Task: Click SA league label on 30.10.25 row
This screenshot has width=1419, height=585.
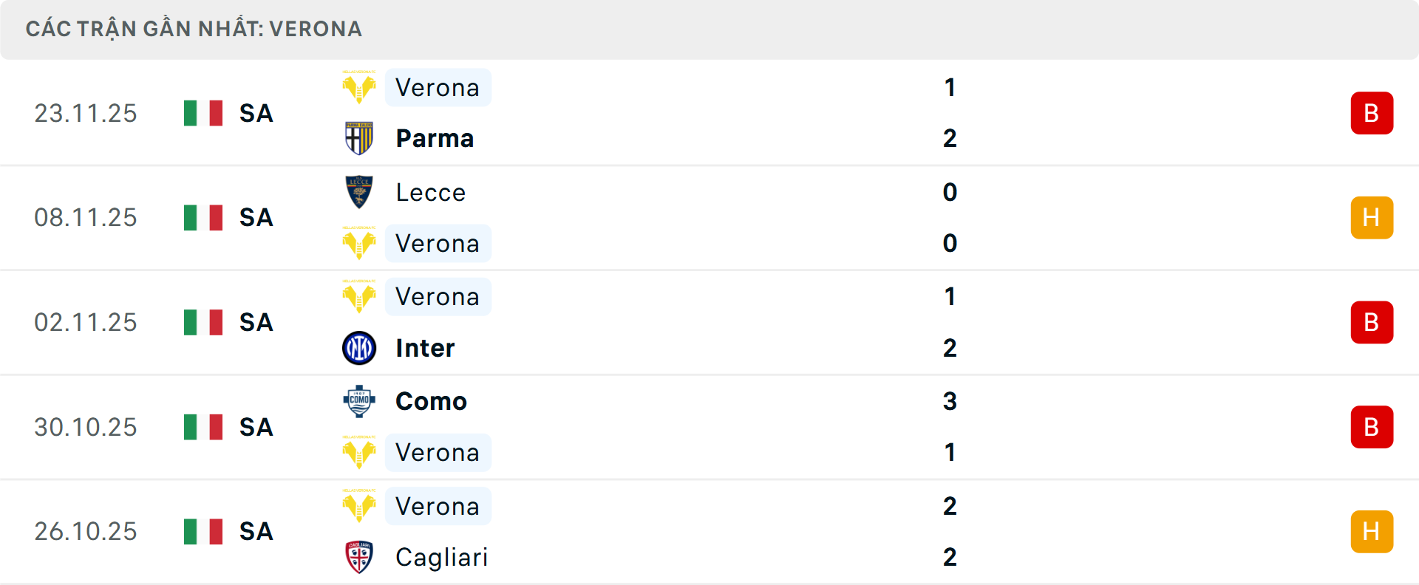Action: coord(256,427)
